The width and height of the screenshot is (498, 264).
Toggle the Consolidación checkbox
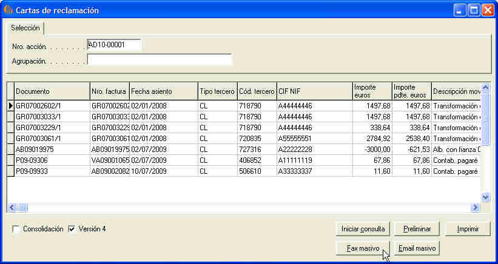click(x=16, y=229)
